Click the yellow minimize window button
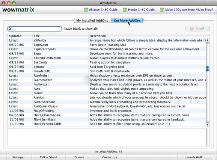 [x=9, y=3]
